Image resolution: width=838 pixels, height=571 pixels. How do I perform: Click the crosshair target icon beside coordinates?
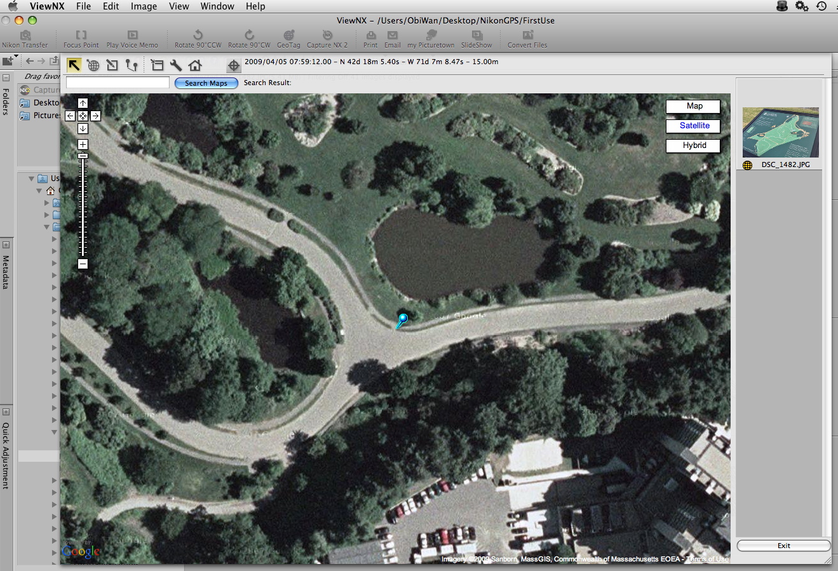pos(233,65)
